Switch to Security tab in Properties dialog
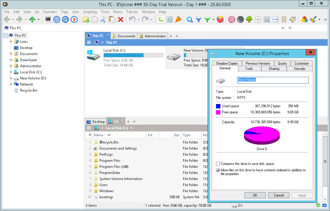Viewport: 330px width, 211px height. pyautogui.click(x=299, y=69)
